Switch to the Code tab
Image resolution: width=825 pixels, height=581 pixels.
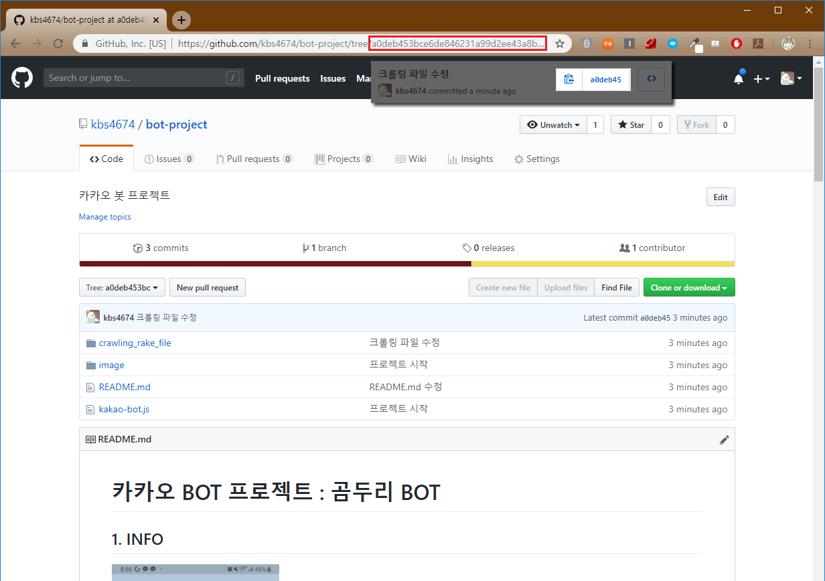tap(106, 159)
